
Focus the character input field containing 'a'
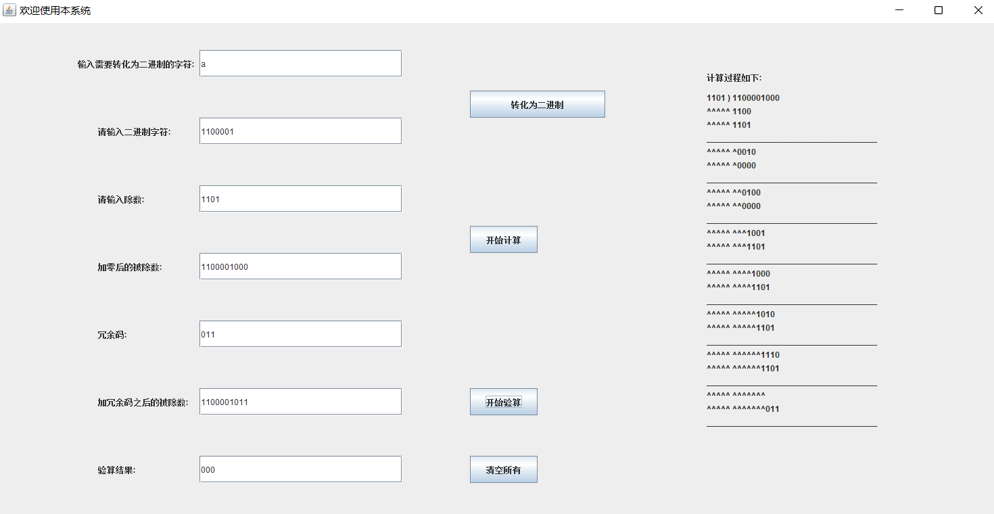pos(300,64)
